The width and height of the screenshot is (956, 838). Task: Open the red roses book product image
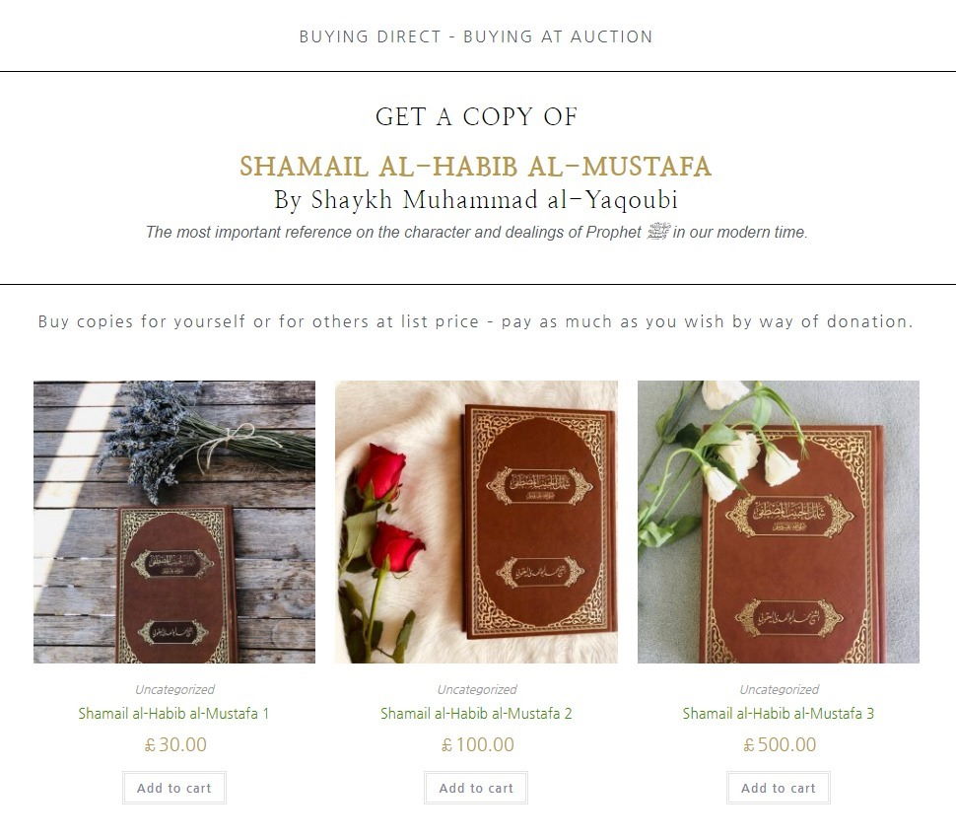point(476,522)
